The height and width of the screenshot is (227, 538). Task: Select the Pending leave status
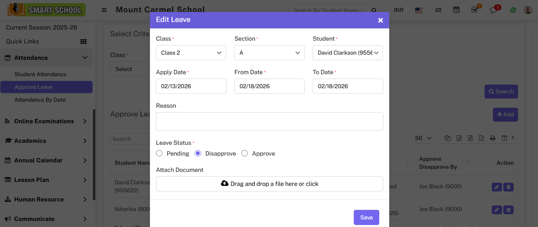click(160, 154)
